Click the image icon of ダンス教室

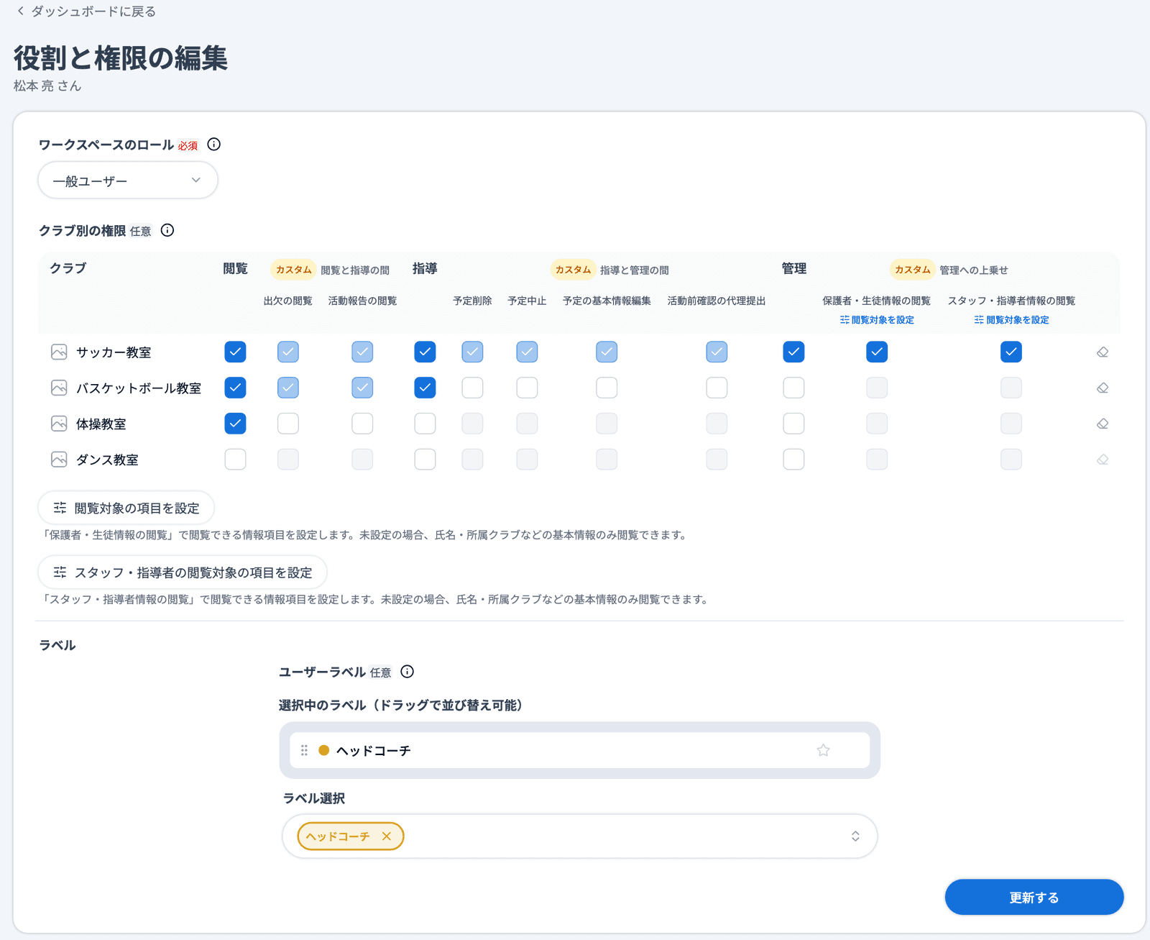pyautogui.click(x=59, y=460)
